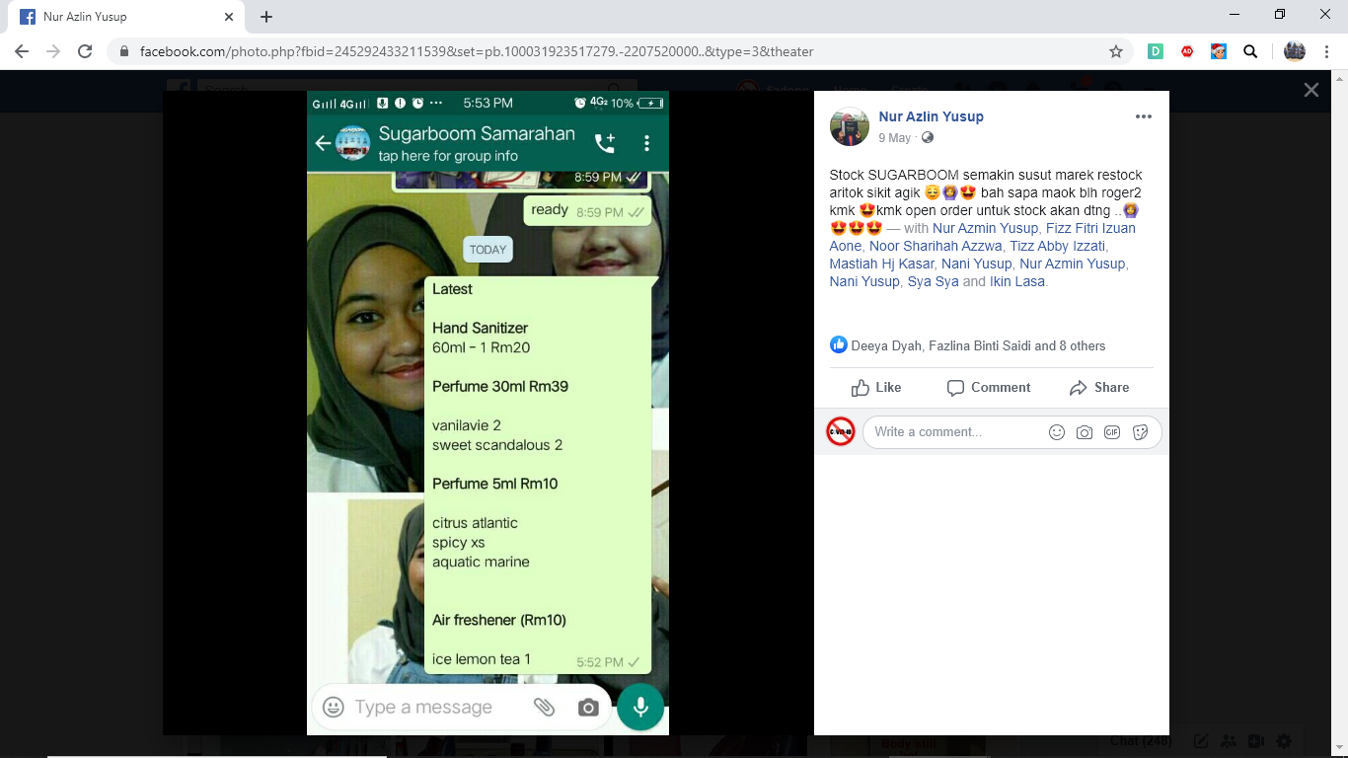View who reacted: Deeya Dyah and others

(x=977, y=345)
